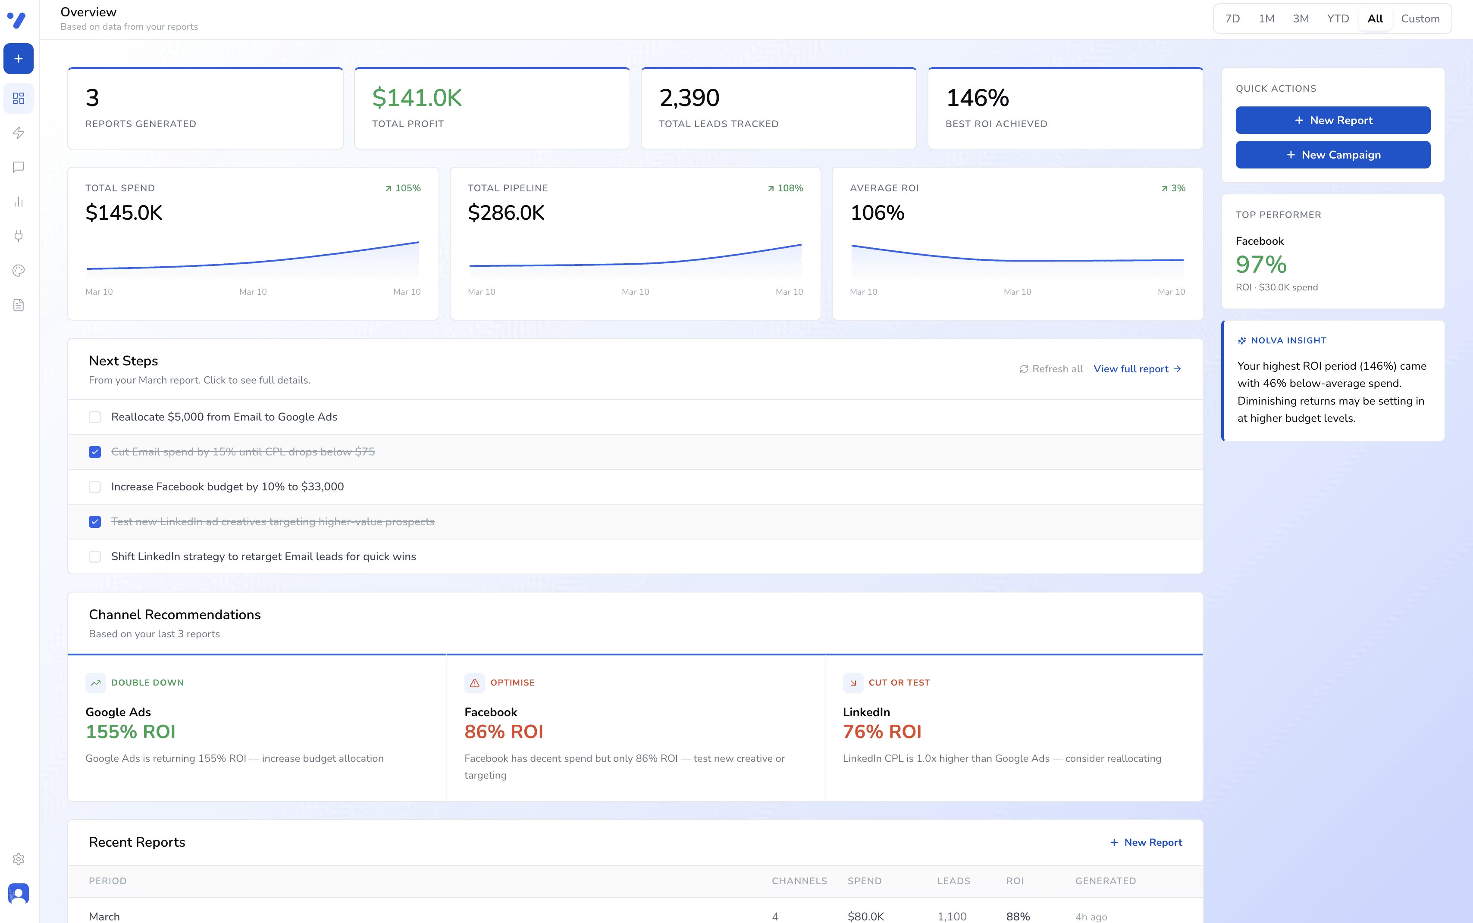Select the lightning bolt automations icon
Viewport: 1473px width, 923px height.
tap(18, 132)
